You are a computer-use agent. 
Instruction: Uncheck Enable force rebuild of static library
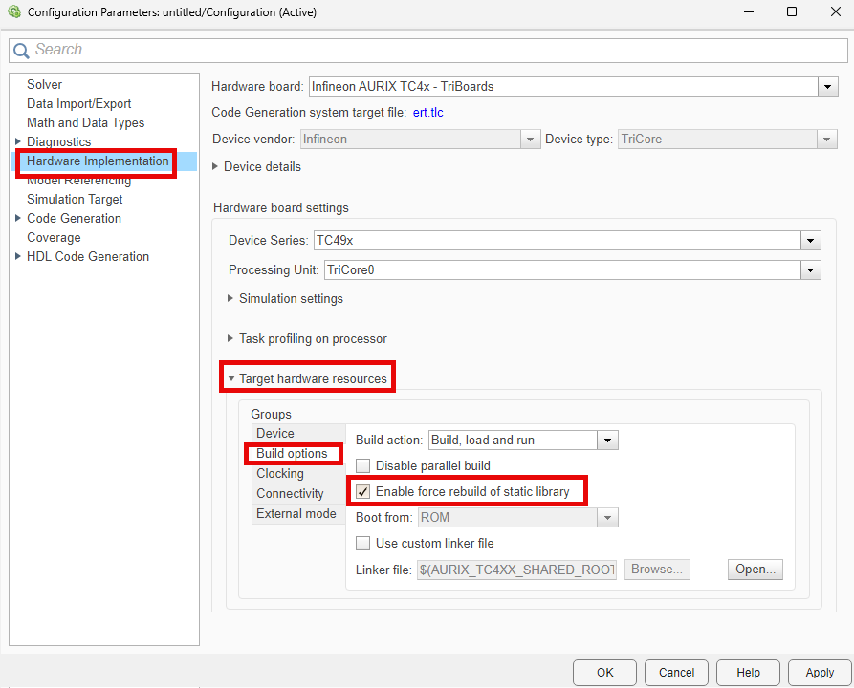tap(362, 491)
